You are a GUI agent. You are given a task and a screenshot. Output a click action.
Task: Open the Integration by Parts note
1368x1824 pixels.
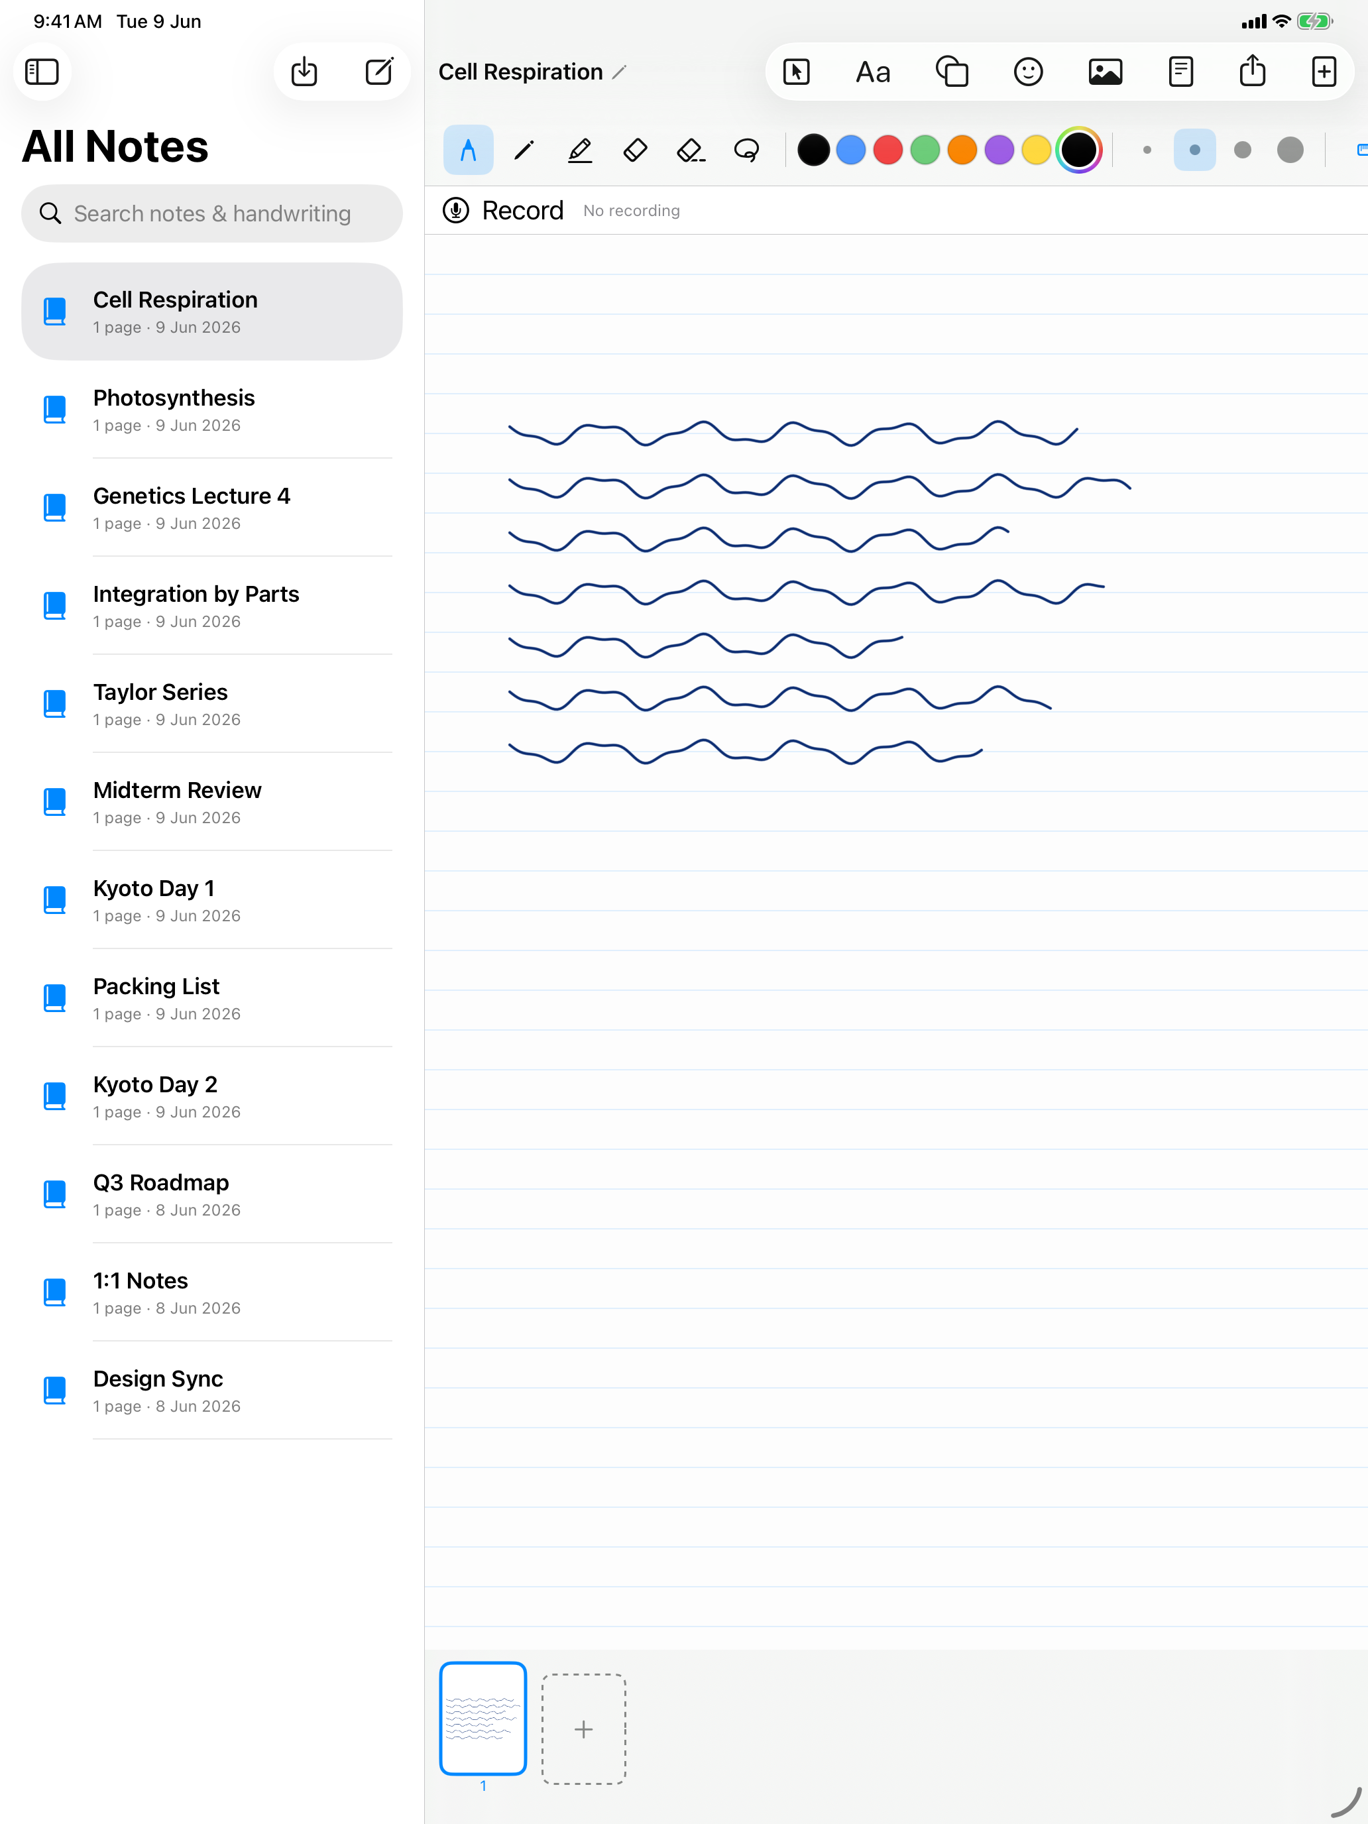pos(212,606)
